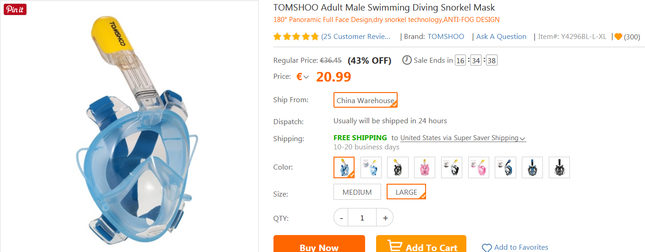Viewport: 645px width, 252px height.
Task: Click the five-star rating icons
Action: click(x=295, y=37)
